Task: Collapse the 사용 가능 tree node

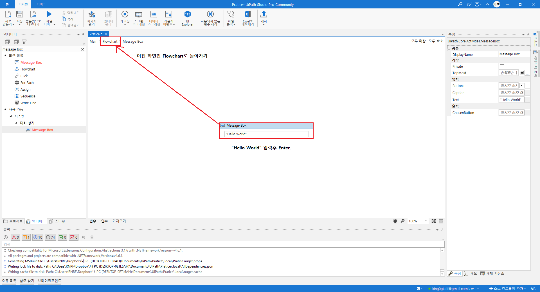Action: pyautogui.click(x=5, y=109)
